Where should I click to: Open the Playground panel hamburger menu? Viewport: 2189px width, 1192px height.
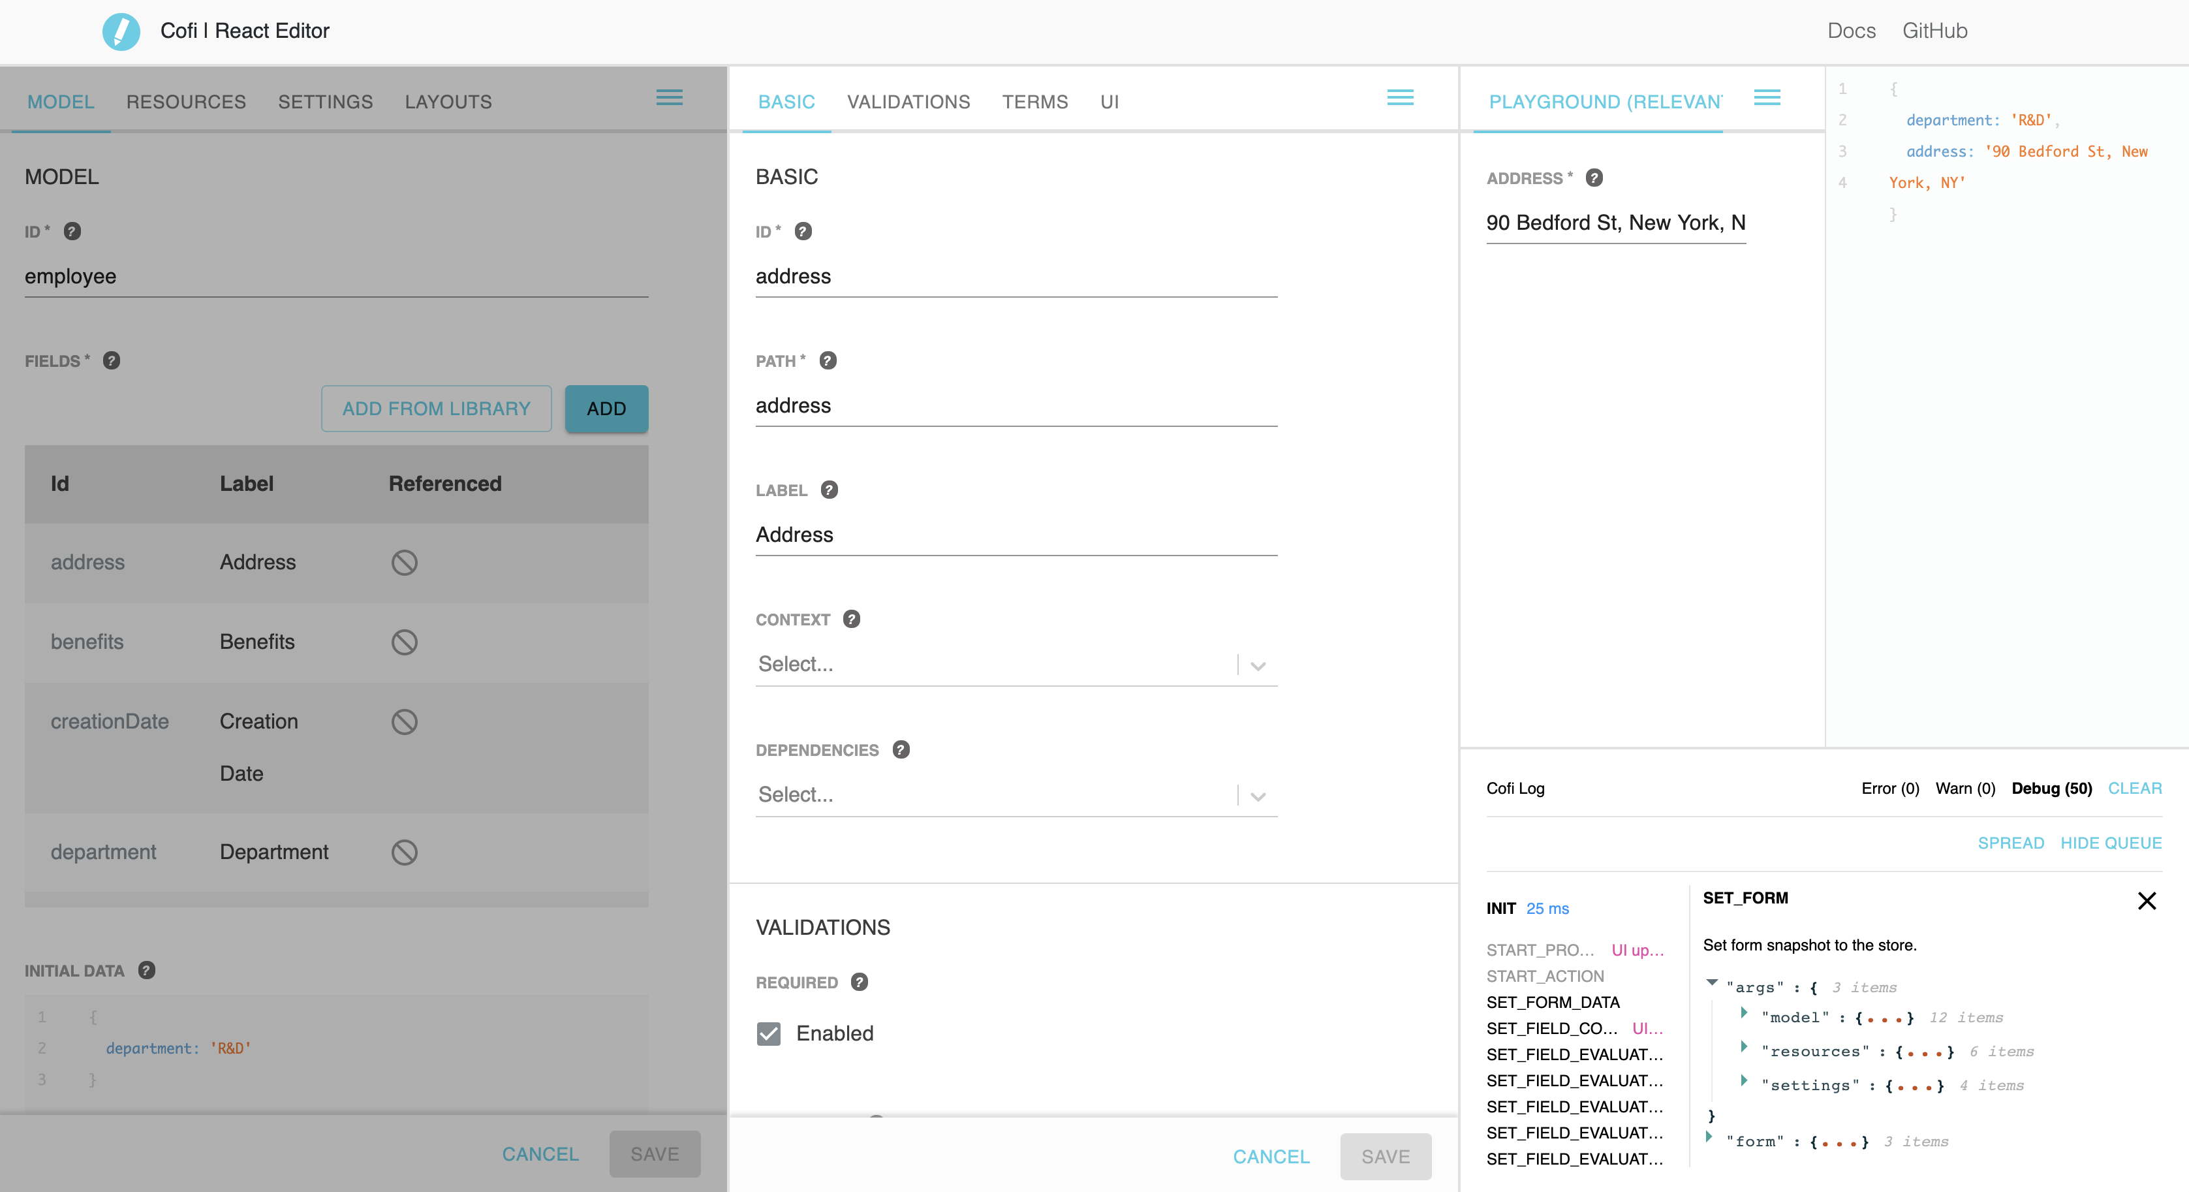click(1767, 98)
